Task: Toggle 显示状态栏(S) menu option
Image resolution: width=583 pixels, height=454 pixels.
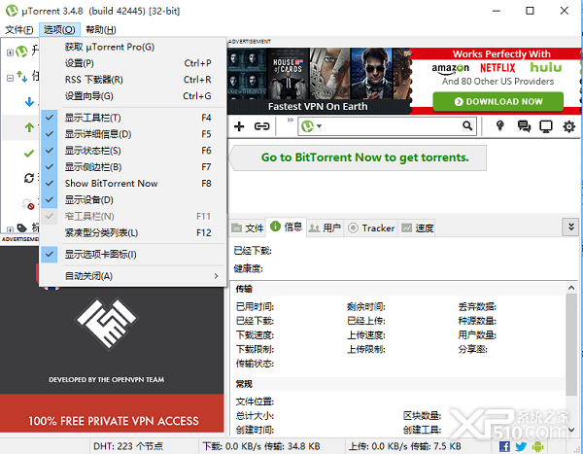Action: pos(133,151)
